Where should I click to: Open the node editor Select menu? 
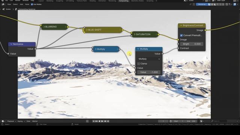(15, 4)
